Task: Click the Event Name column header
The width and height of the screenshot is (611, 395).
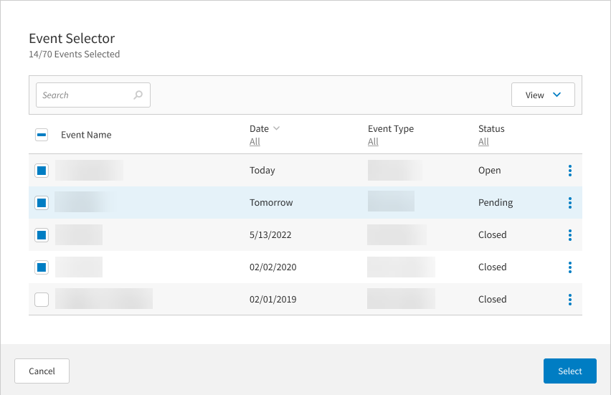Action: [x=86, y=135]
